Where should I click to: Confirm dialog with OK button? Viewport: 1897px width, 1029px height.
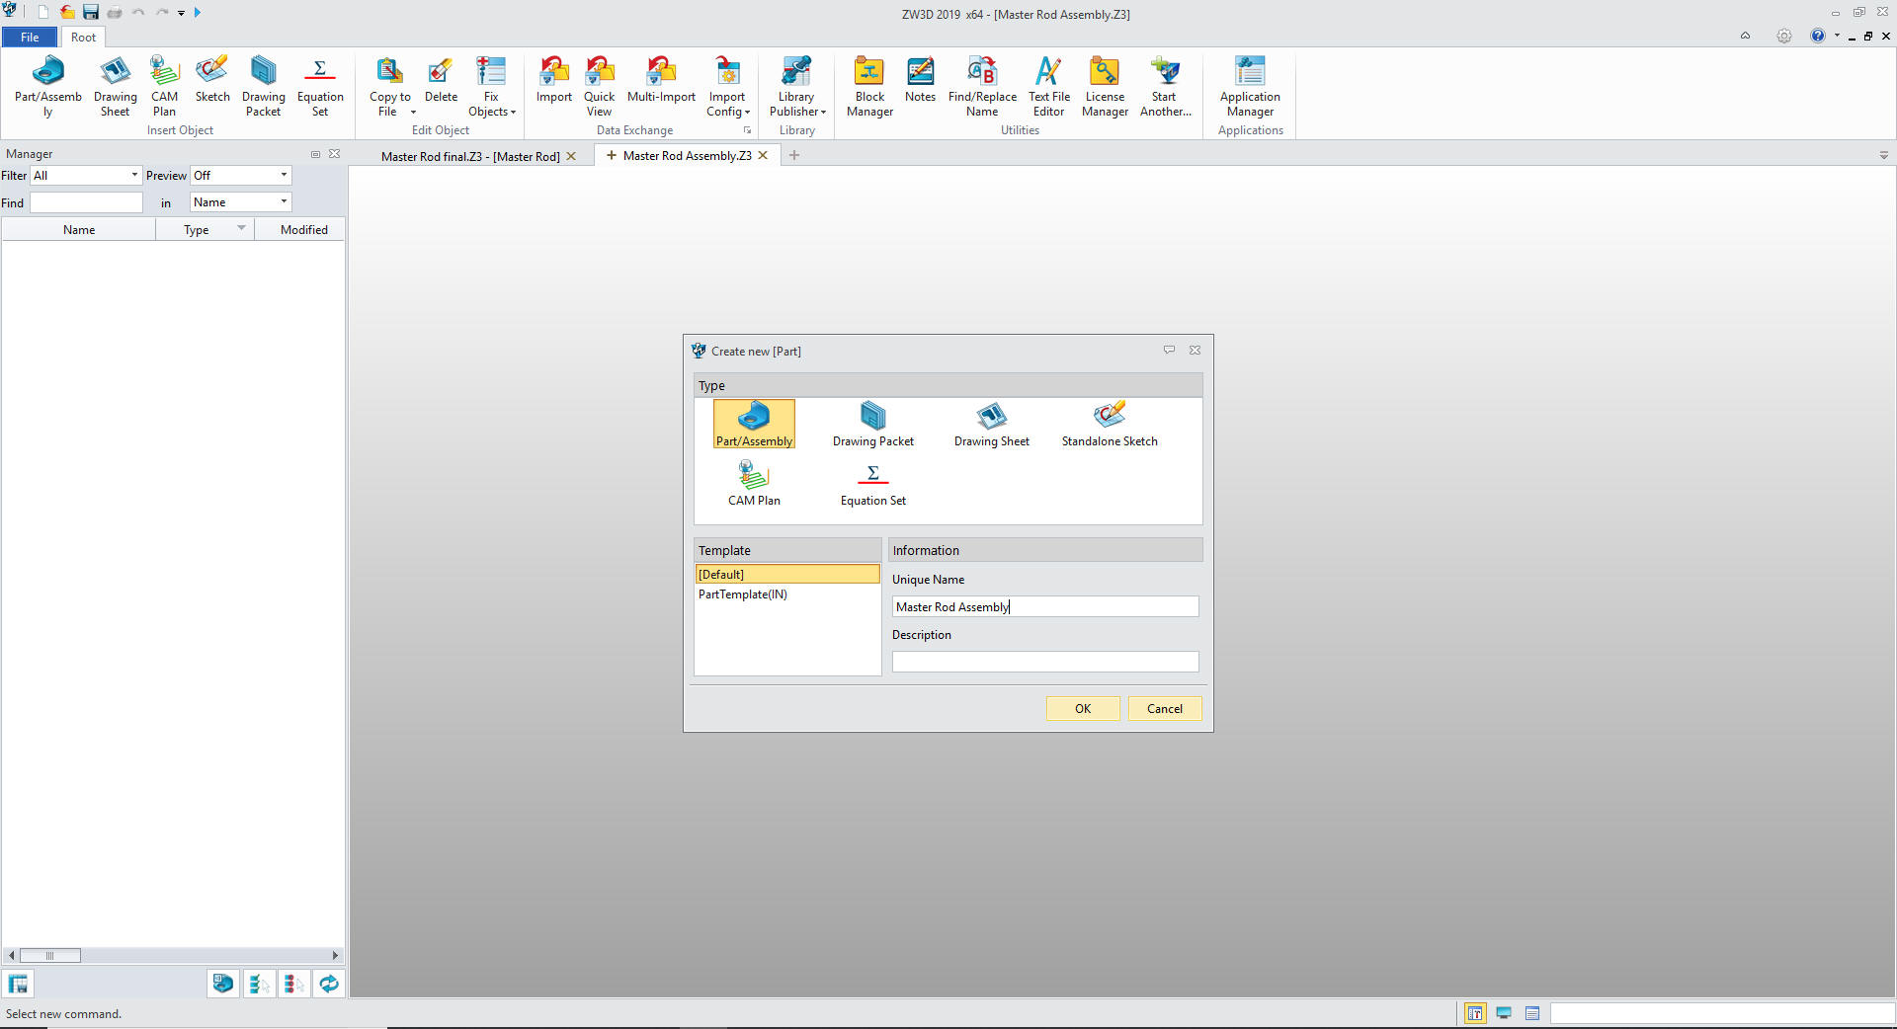click(x=1082, y=709)
